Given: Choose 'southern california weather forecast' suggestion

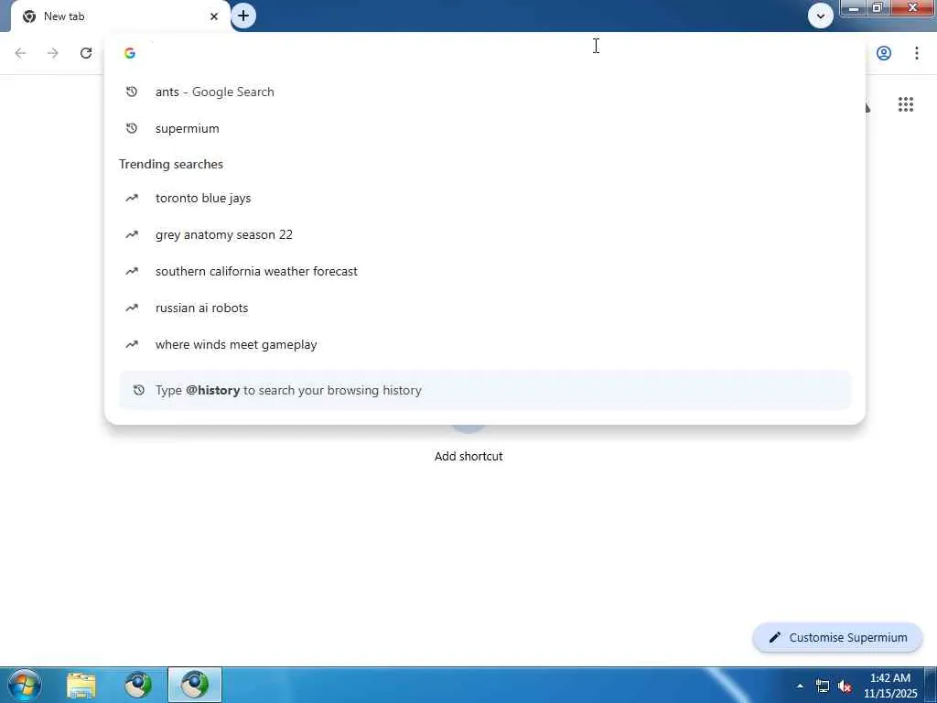Looking at the screenshot, I should [485, 271].
